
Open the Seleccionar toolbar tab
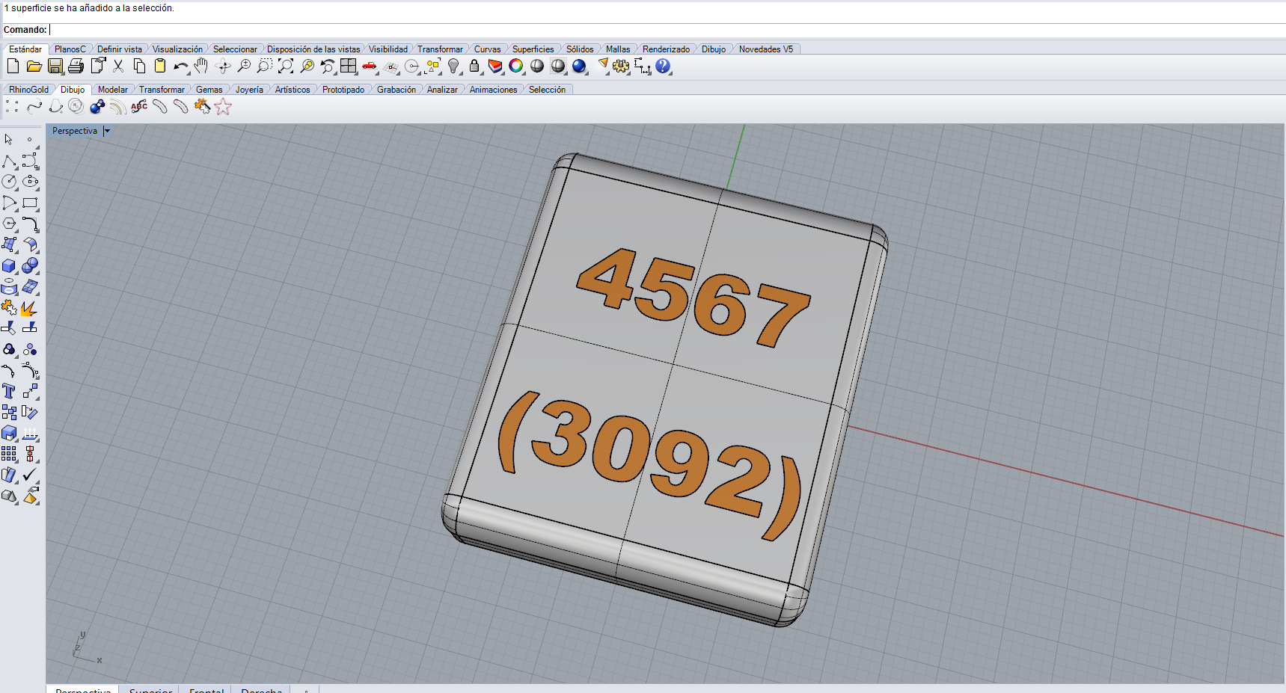click(235, 49)
